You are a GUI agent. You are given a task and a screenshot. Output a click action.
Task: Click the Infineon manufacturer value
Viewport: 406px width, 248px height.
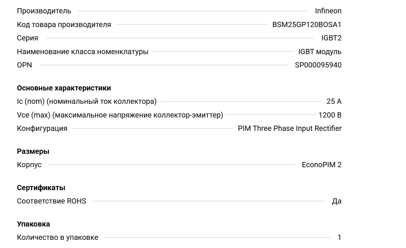[328, 11]
